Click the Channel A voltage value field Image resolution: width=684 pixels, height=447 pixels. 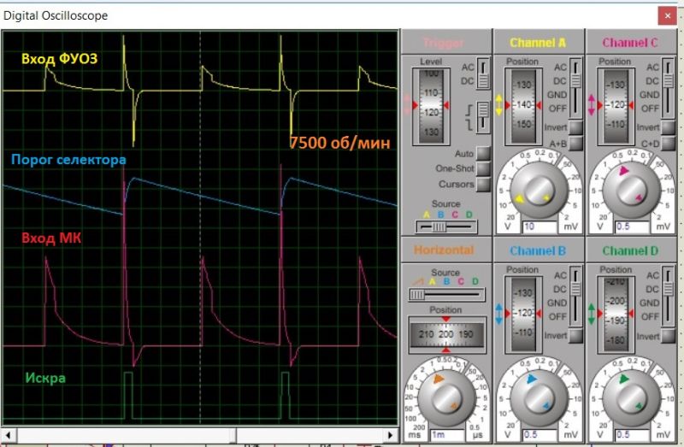(x=540, y=226)
